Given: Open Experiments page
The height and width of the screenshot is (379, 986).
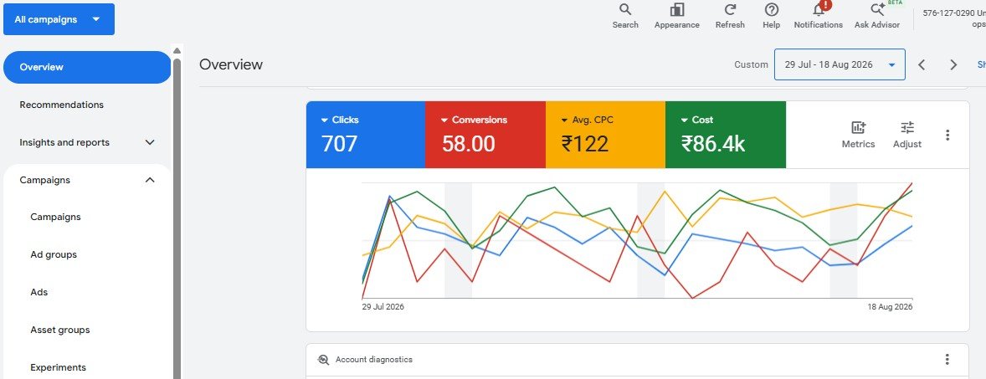Looking at the screenshot, I should 58,367.
